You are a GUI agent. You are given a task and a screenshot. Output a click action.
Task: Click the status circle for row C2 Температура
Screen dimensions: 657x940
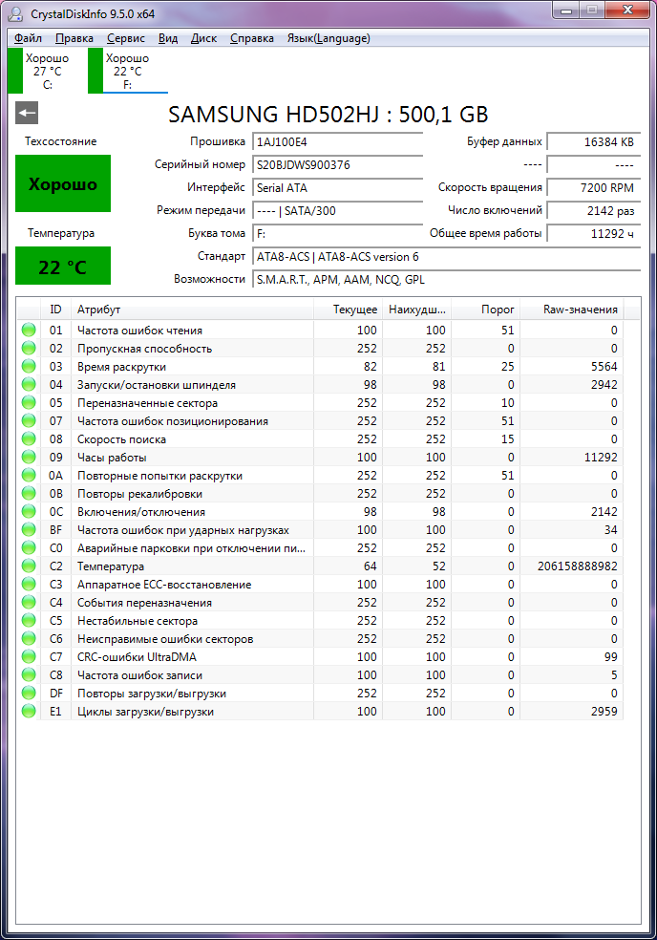[29, 566]
